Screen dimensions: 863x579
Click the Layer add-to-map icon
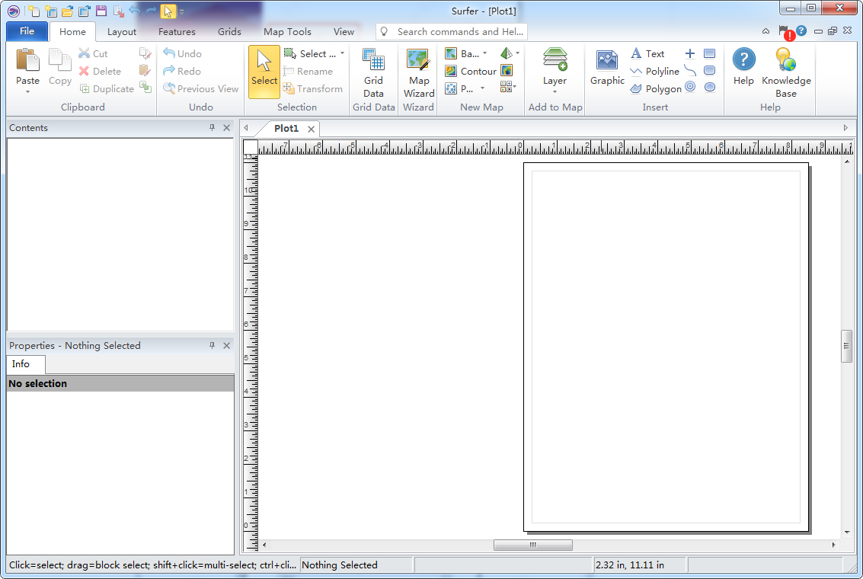coord(555,59)
